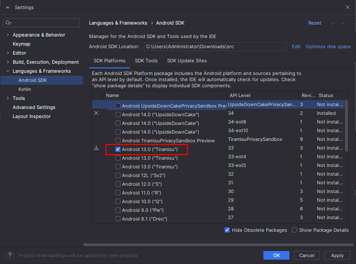Check Android 13.0 API 33-ext5 checkbox
Viewport: 356px width, 264px height.
(118, 167)
